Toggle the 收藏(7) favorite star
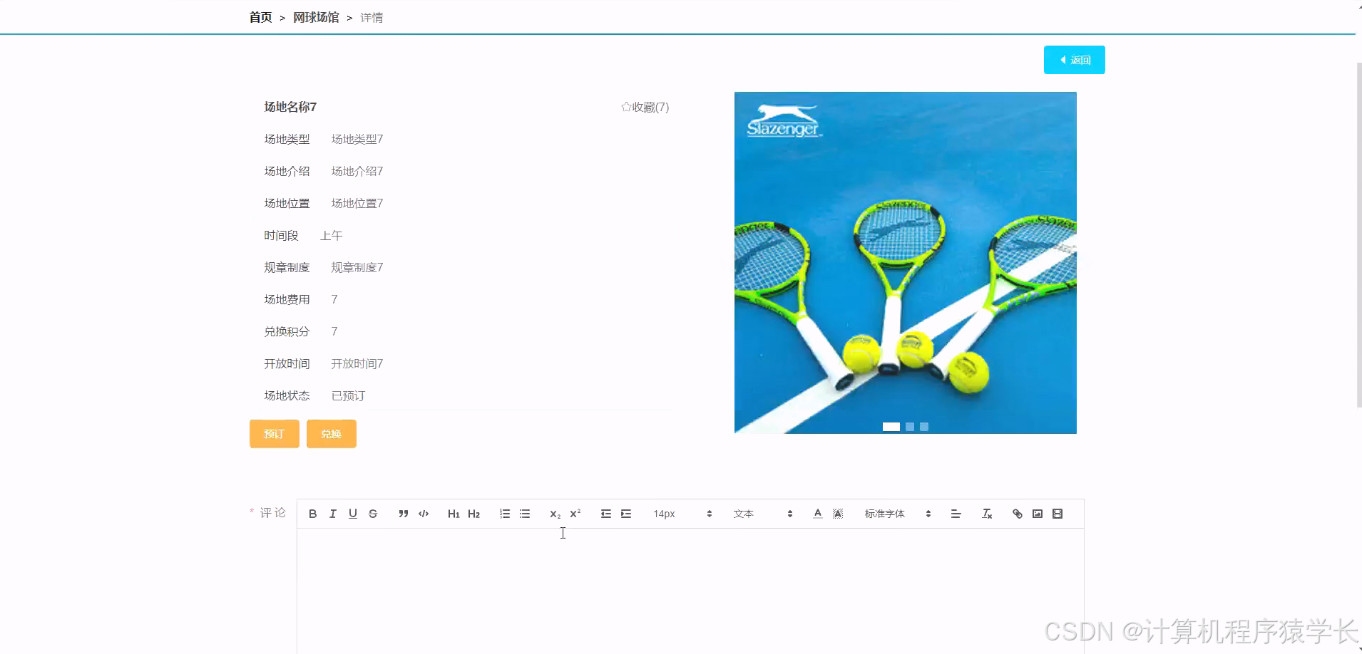 click(645, 107)
